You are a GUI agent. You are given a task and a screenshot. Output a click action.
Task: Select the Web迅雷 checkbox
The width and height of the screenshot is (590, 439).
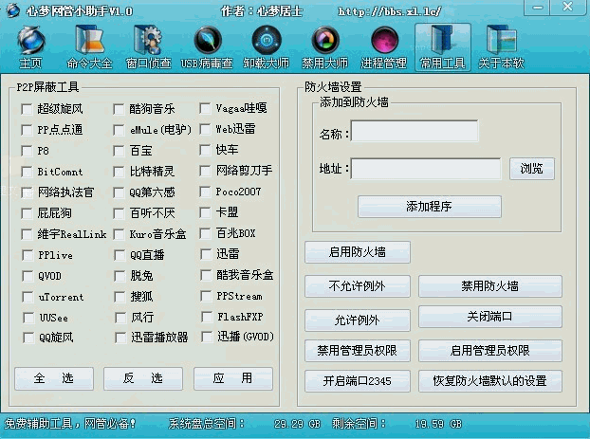205,129
